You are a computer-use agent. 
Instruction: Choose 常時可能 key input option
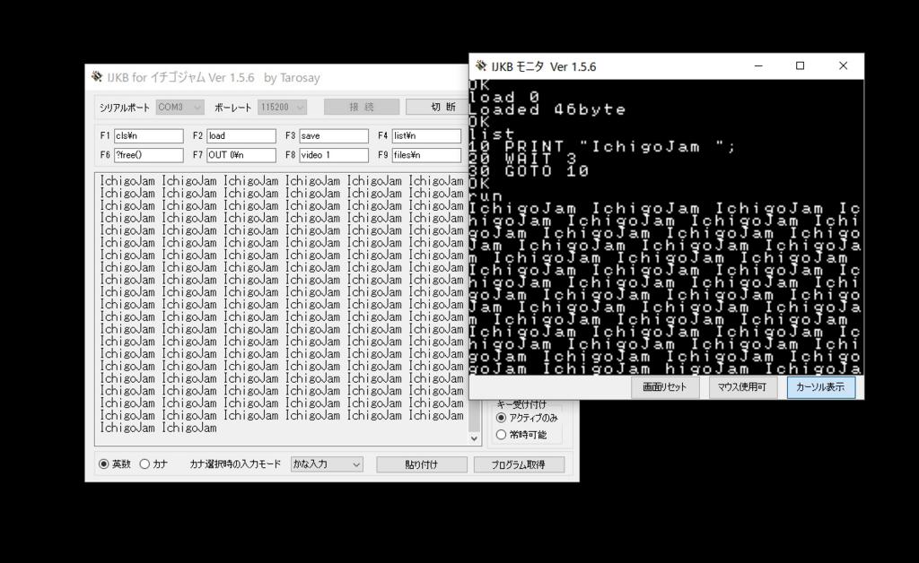pos(501,435)
